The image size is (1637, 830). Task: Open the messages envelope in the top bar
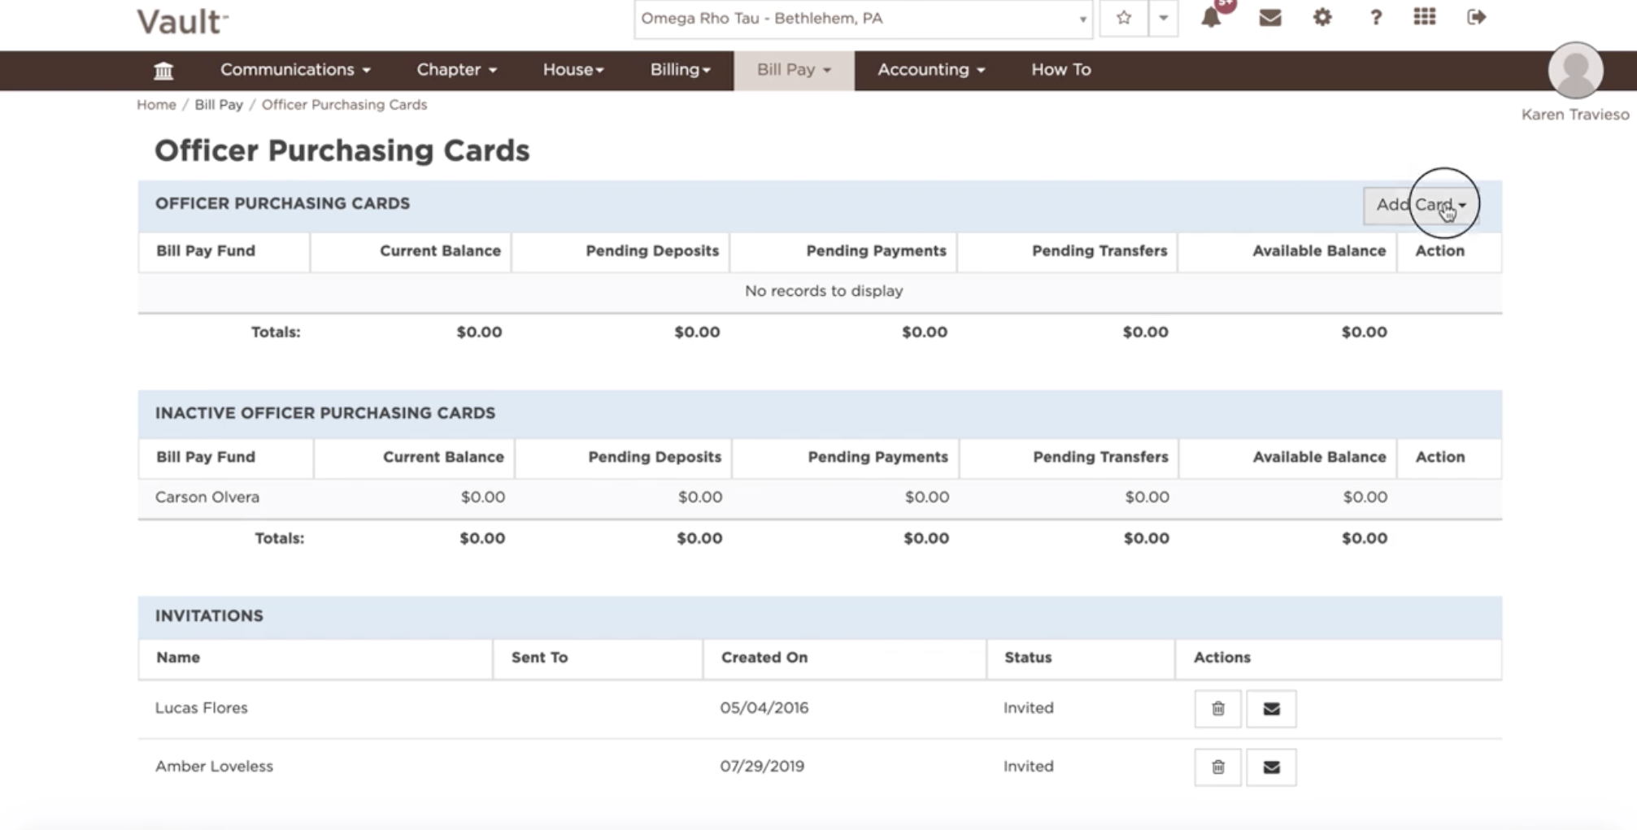coord(1269,17)
